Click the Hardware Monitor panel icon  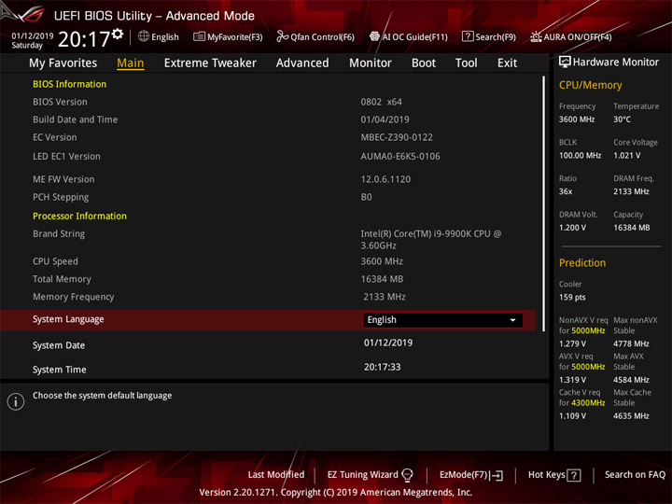pos(565,63)
